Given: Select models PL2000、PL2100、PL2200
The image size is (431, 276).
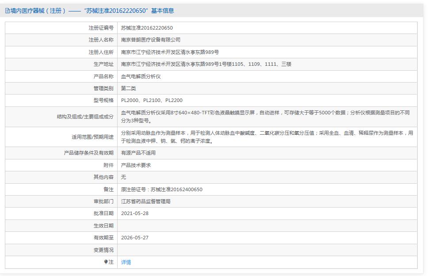Looking at the screenshot, I should click(152, 100).
